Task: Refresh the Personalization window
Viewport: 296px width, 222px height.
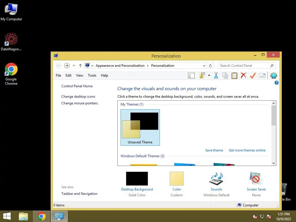Action: pos(210,66)
